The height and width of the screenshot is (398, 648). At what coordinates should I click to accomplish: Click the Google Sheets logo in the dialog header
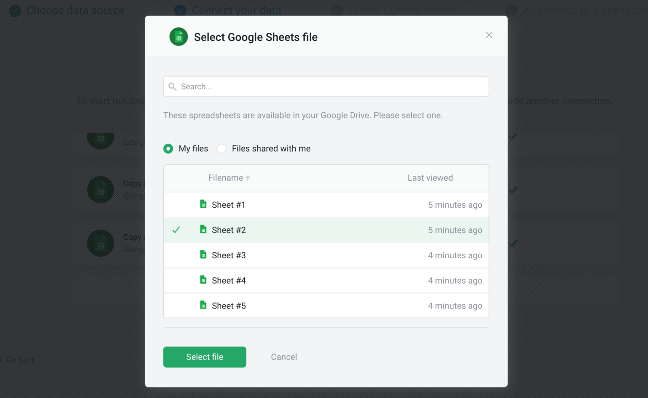pyautogui.click(x=178, y=37)
